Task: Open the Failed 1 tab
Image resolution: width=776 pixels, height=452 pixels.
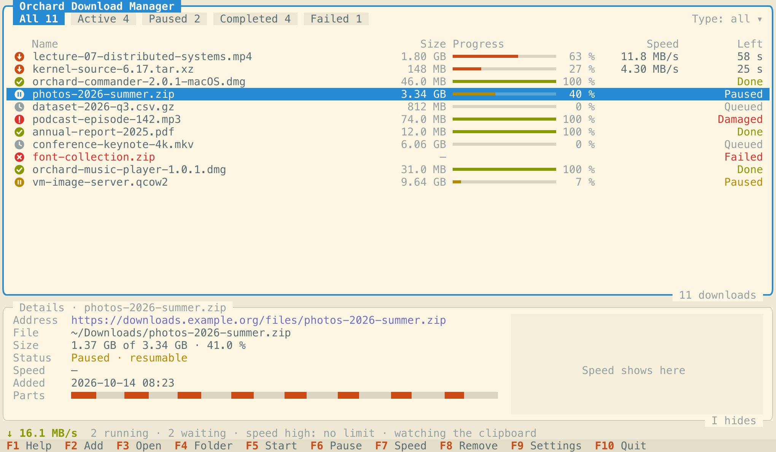Action: point(336,19)
